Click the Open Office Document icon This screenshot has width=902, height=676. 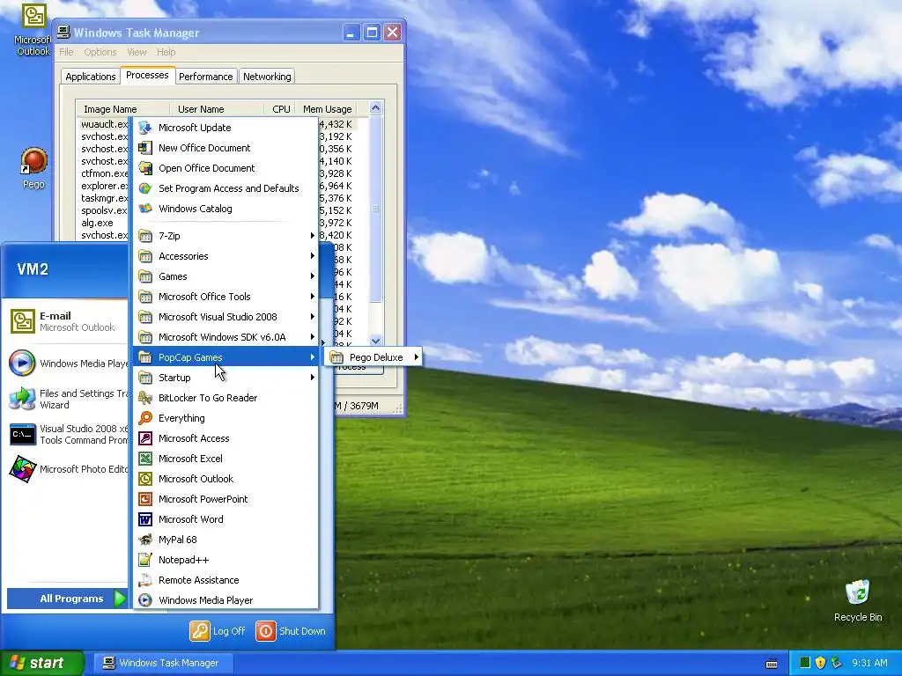pyautogui.click(x=145, y=168)
